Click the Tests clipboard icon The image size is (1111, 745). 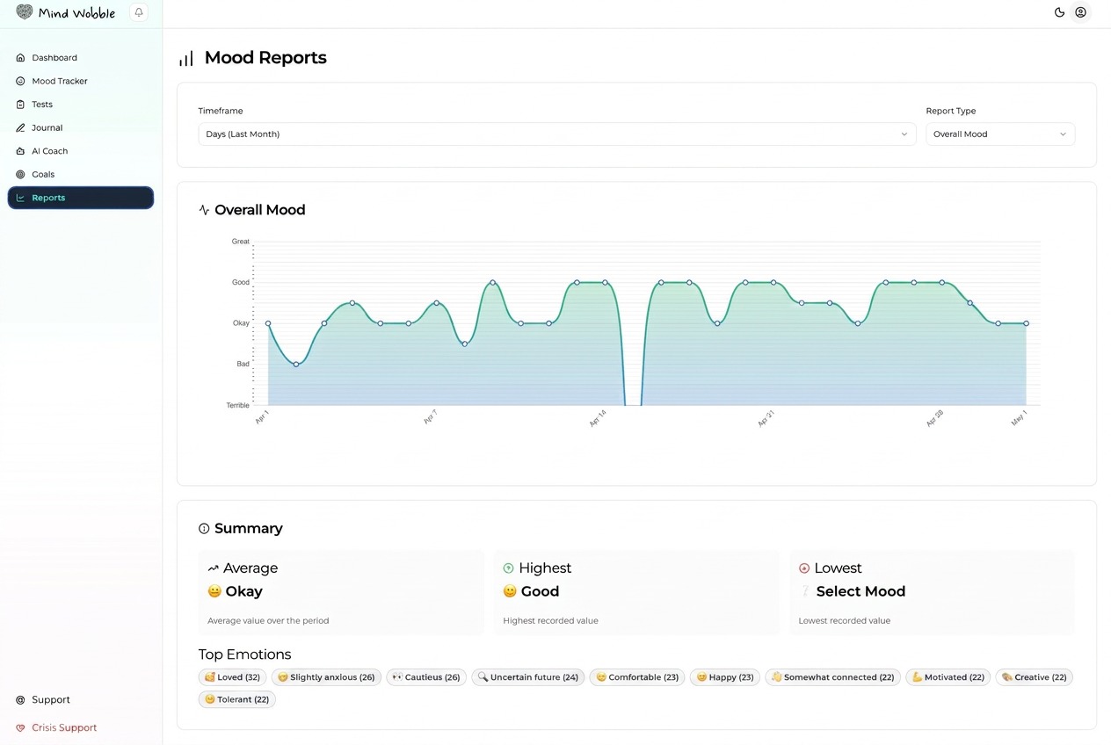[x=20, y=105]
